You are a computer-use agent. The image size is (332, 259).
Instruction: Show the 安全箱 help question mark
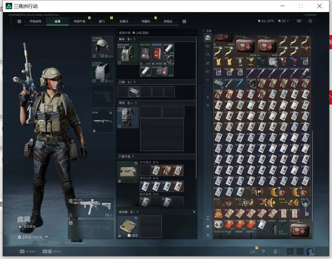137,212
